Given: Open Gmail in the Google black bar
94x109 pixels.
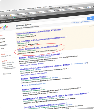Looking at the screenshot, I should point(28,19).
